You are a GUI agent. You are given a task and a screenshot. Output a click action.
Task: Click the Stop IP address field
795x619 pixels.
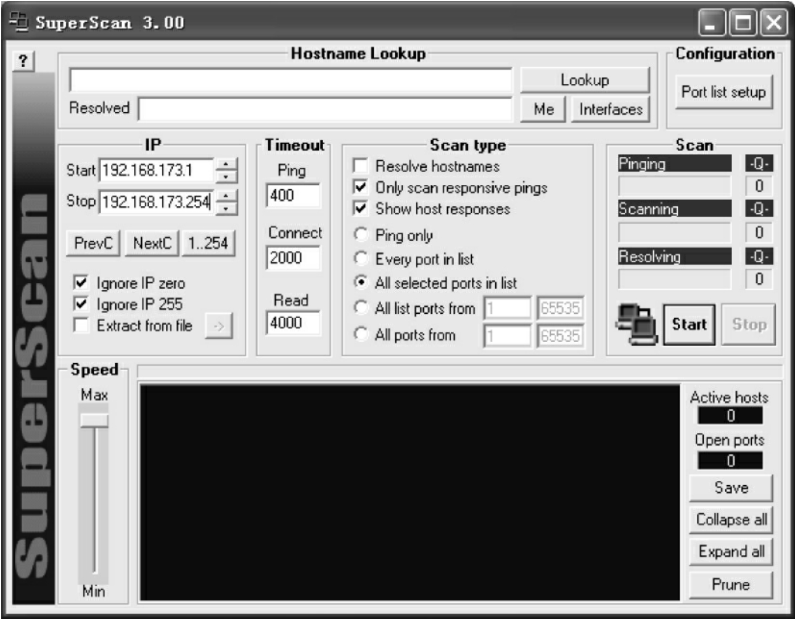pos(157,202)
